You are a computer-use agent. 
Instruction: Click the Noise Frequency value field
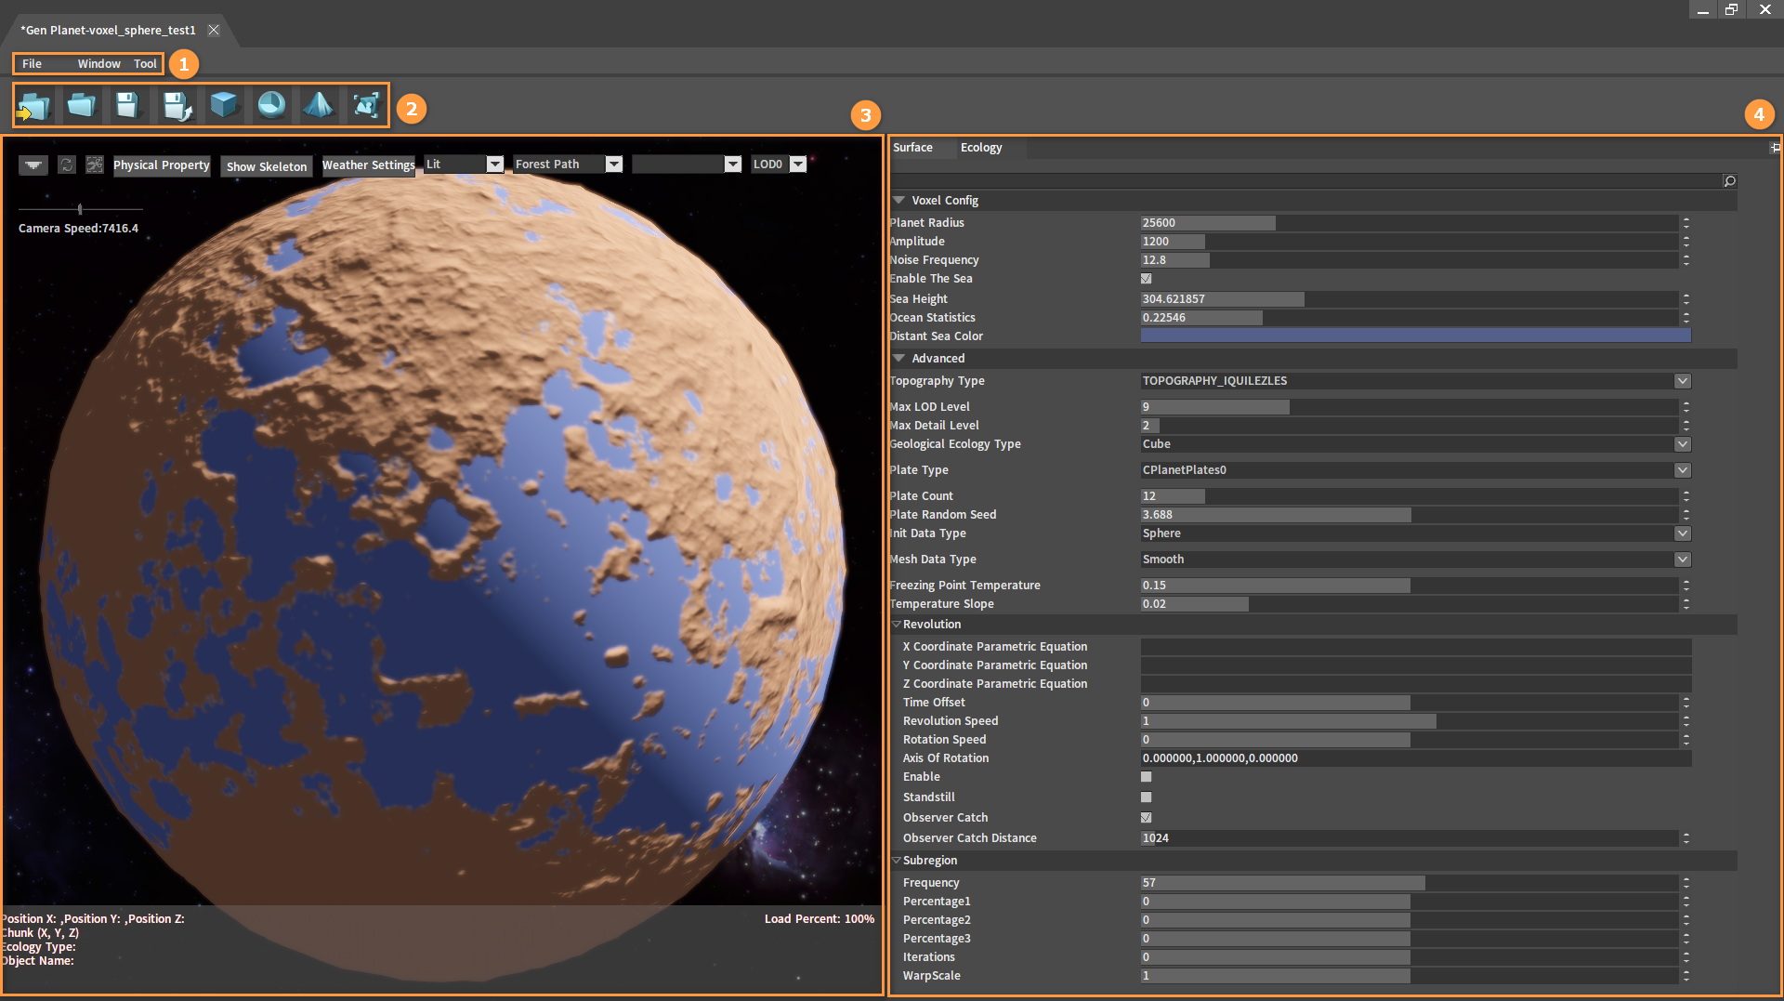click(x=1409, y=260)
